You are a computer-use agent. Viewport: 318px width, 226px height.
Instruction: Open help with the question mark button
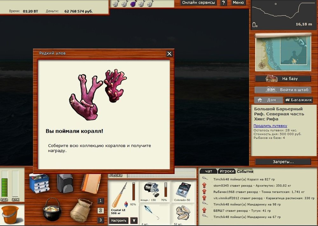pyautogui.click(x=224, y=3)
